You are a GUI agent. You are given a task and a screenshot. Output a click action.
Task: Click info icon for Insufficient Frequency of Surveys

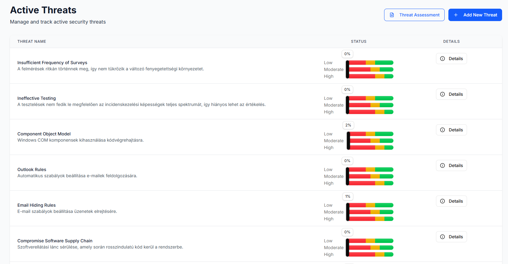pyautogui.click(x=442, y=59)
